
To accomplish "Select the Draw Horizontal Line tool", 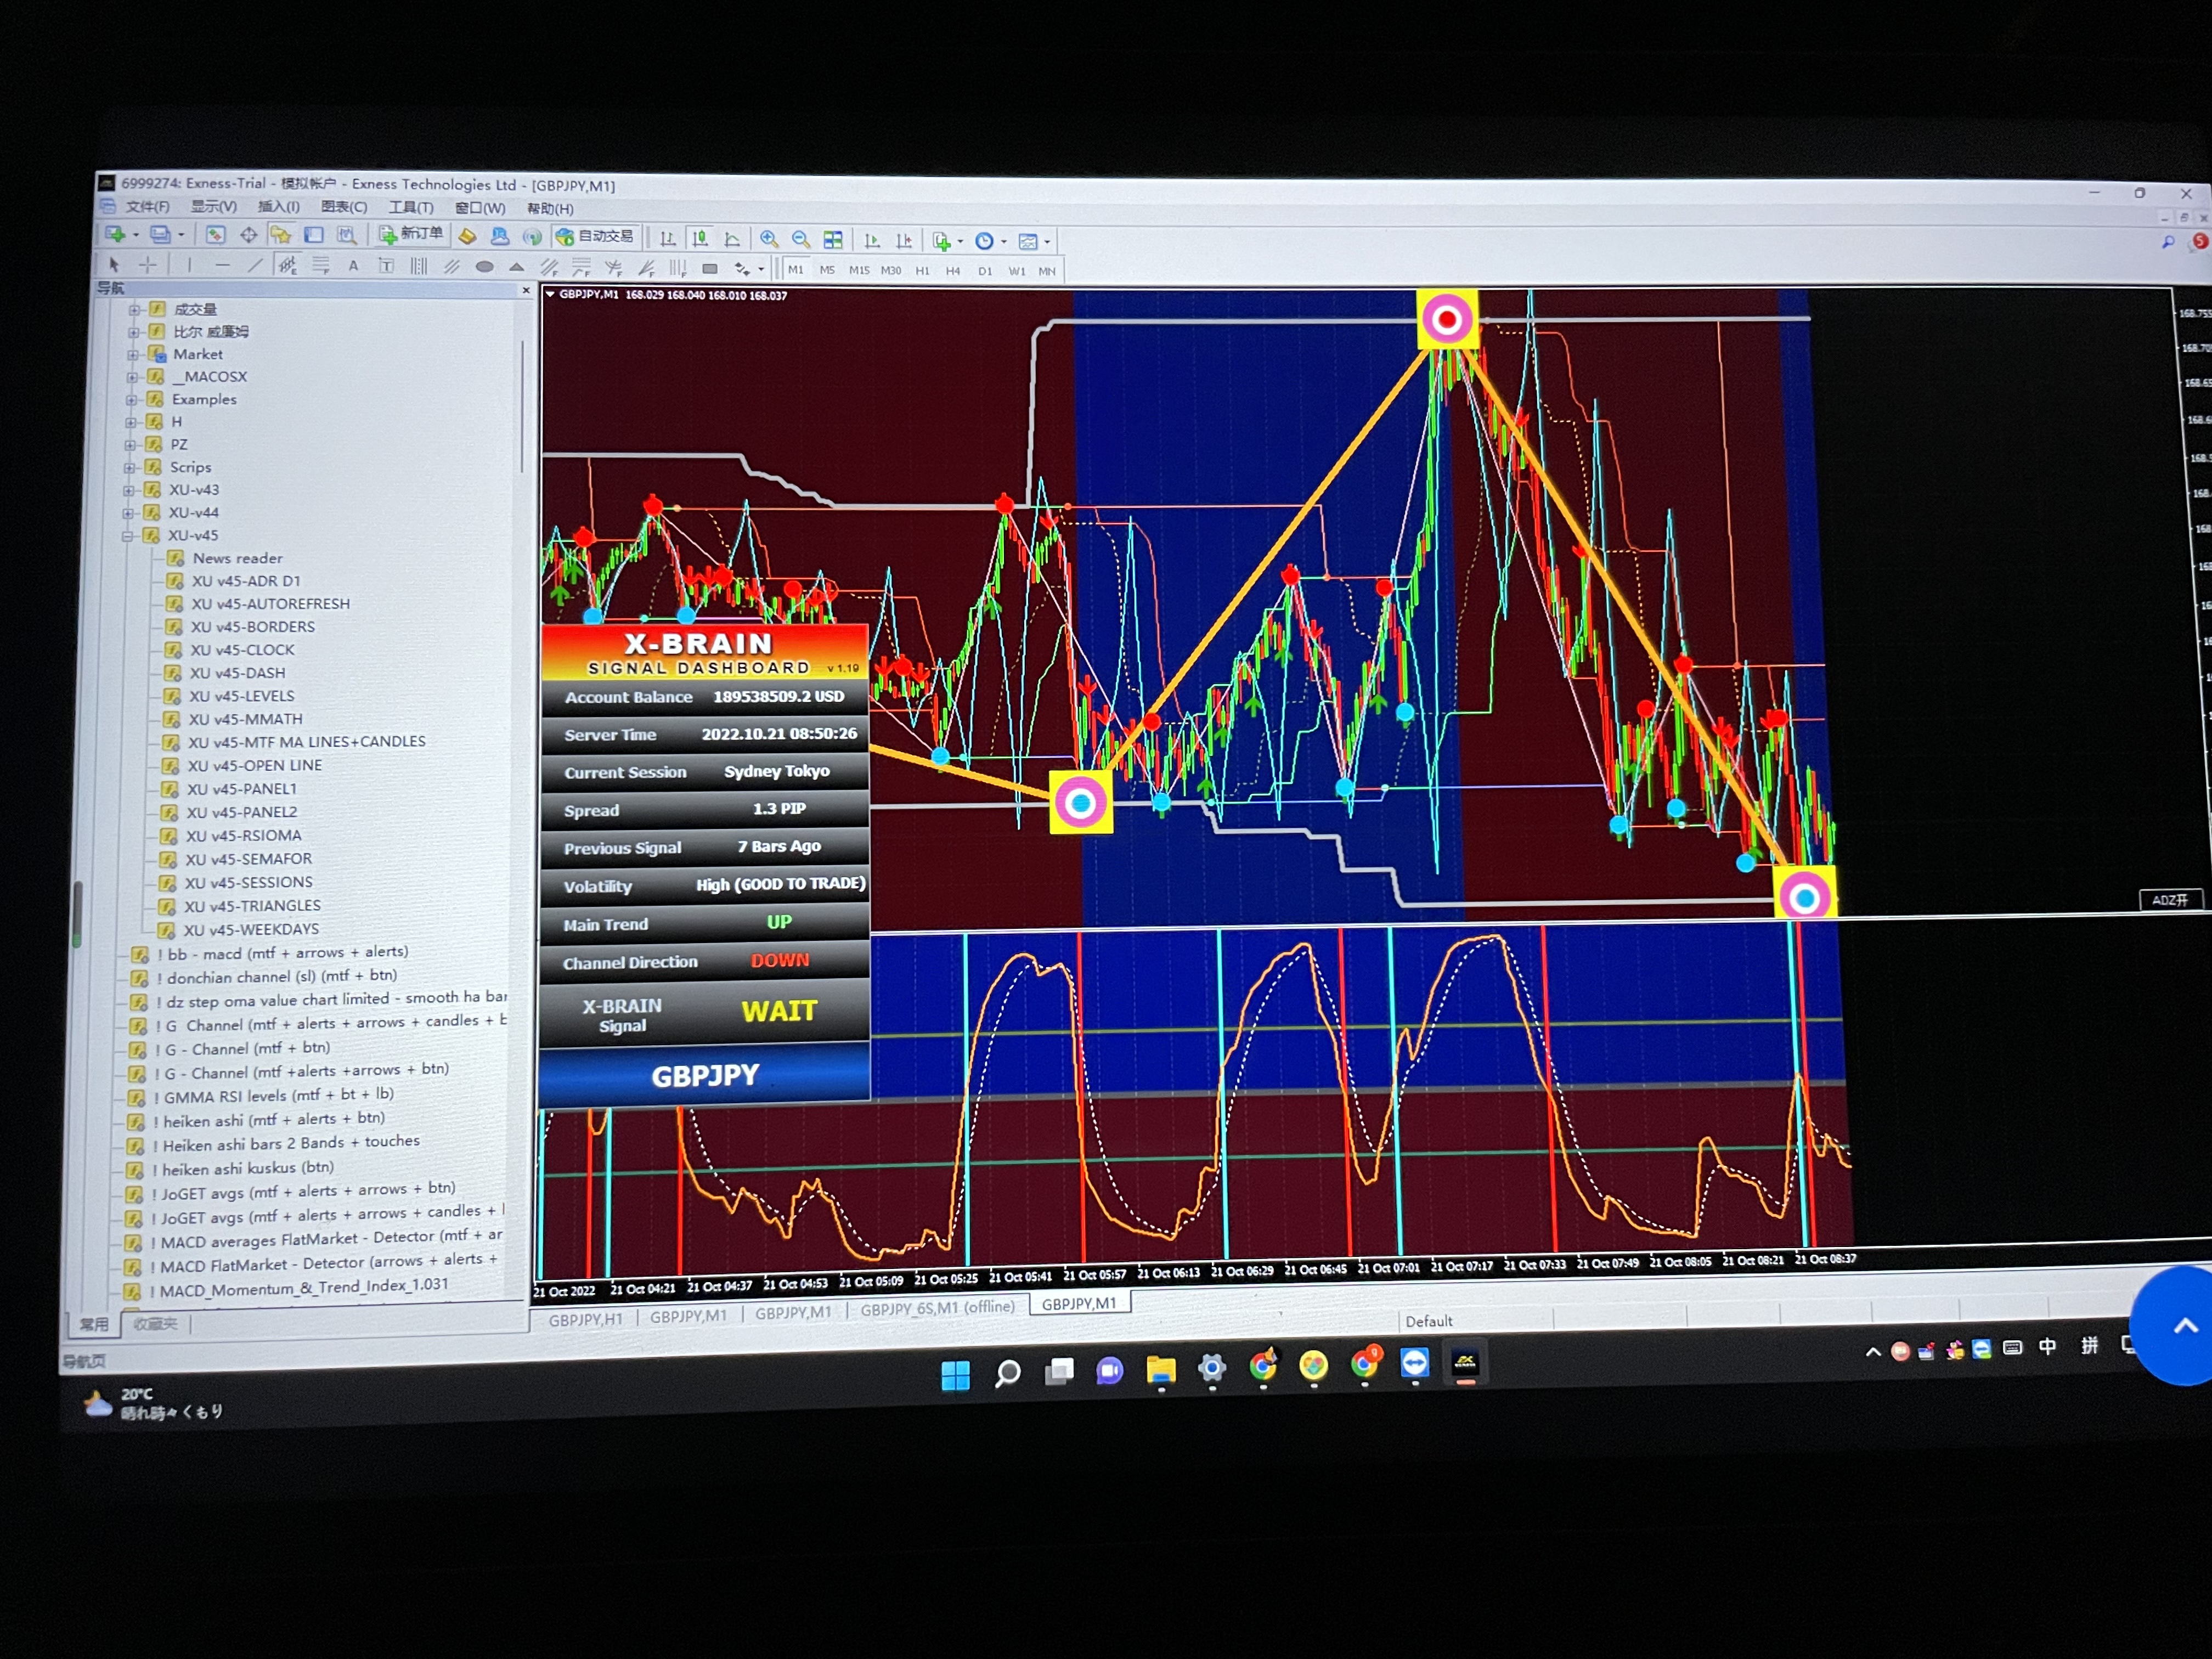I will [x=222, y=265].
